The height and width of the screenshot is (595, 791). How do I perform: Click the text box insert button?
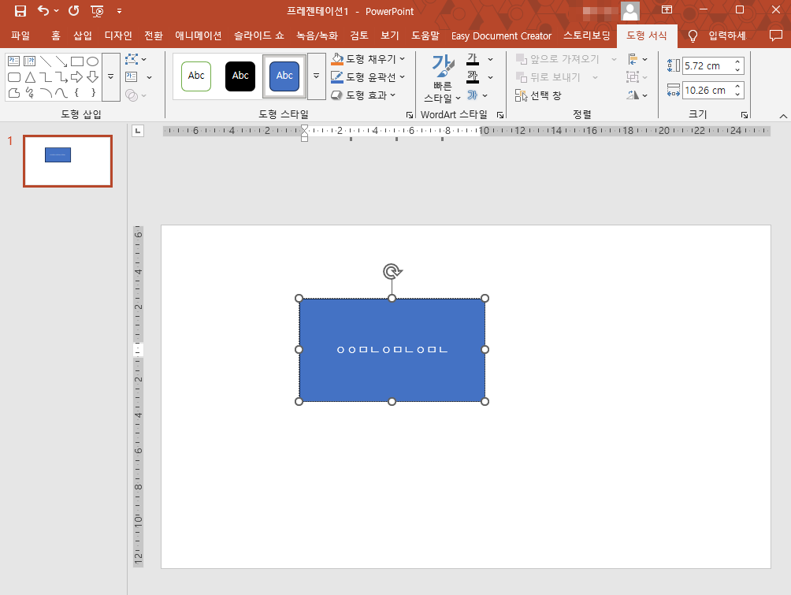132,76
